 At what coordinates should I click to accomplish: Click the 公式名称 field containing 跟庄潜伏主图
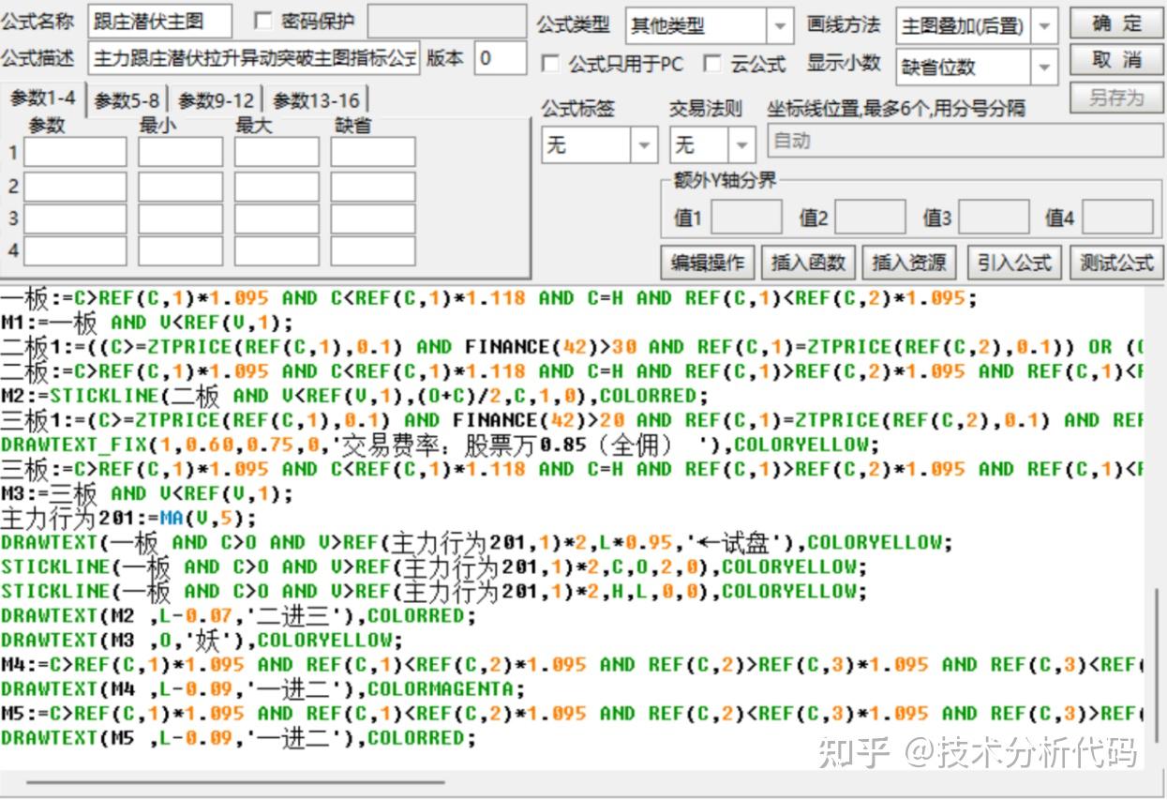point(160,22)
